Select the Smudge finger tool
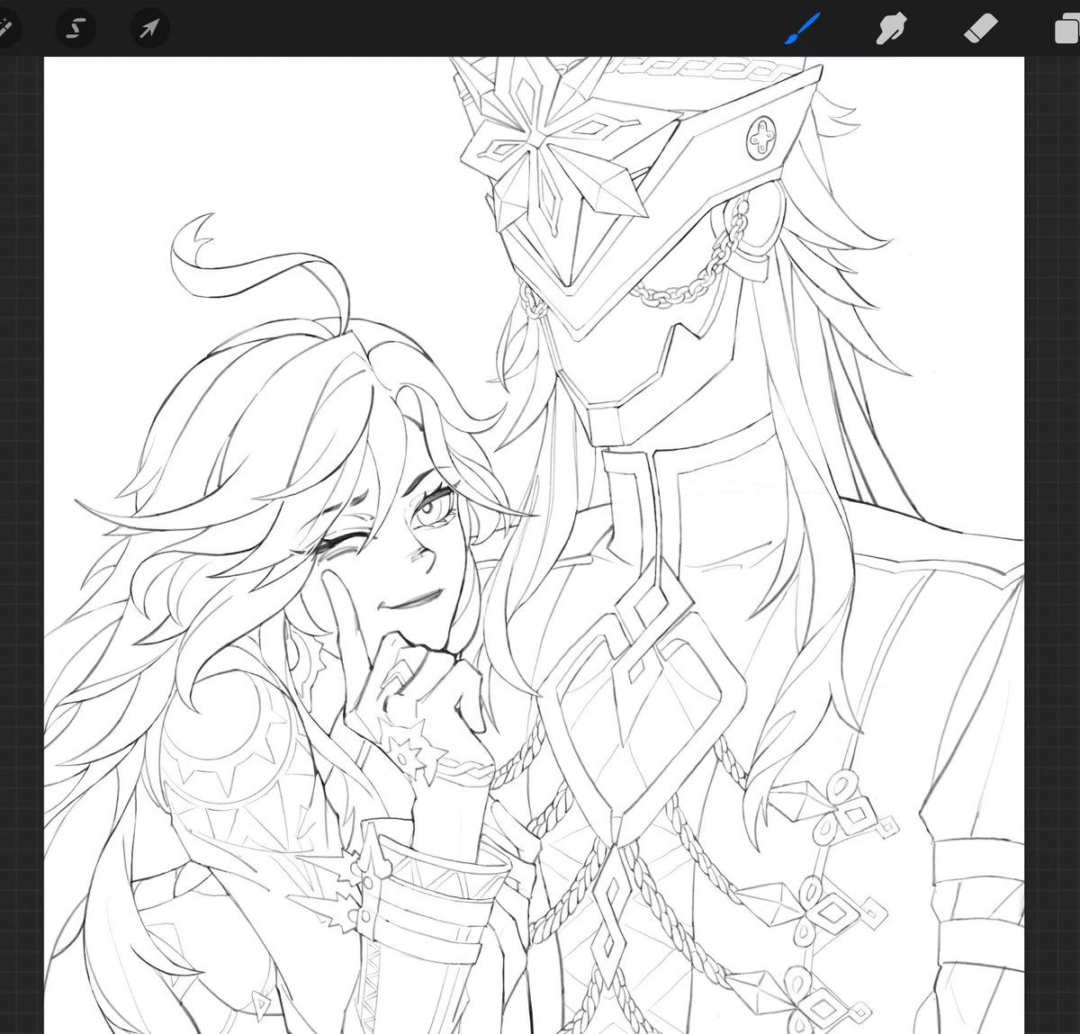The width and height of the screenshot is (1080, 1034). tap(891, 29)
